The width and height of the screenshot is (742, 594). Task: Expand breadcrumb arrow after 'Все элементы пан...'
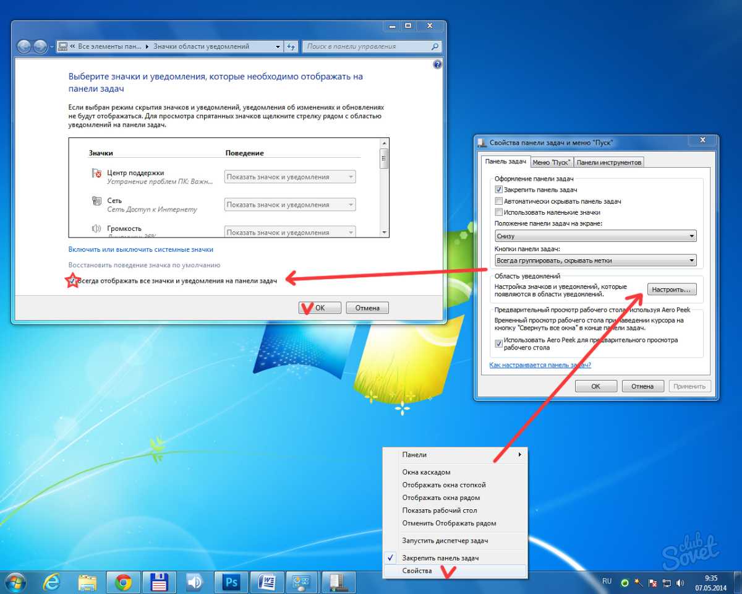pos(147,46)
